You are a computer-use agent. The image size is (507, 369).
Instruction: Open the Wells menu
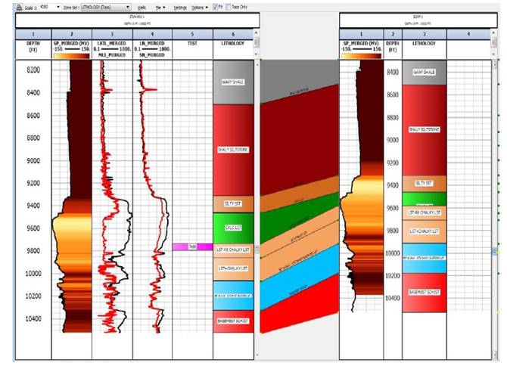(142, 6)
